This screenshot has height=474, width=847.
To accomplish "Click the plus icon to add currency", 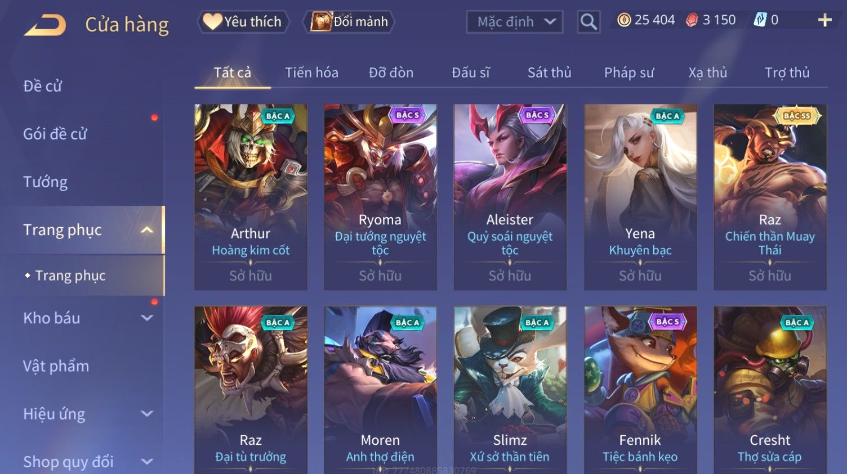I will tap(824, 20).
